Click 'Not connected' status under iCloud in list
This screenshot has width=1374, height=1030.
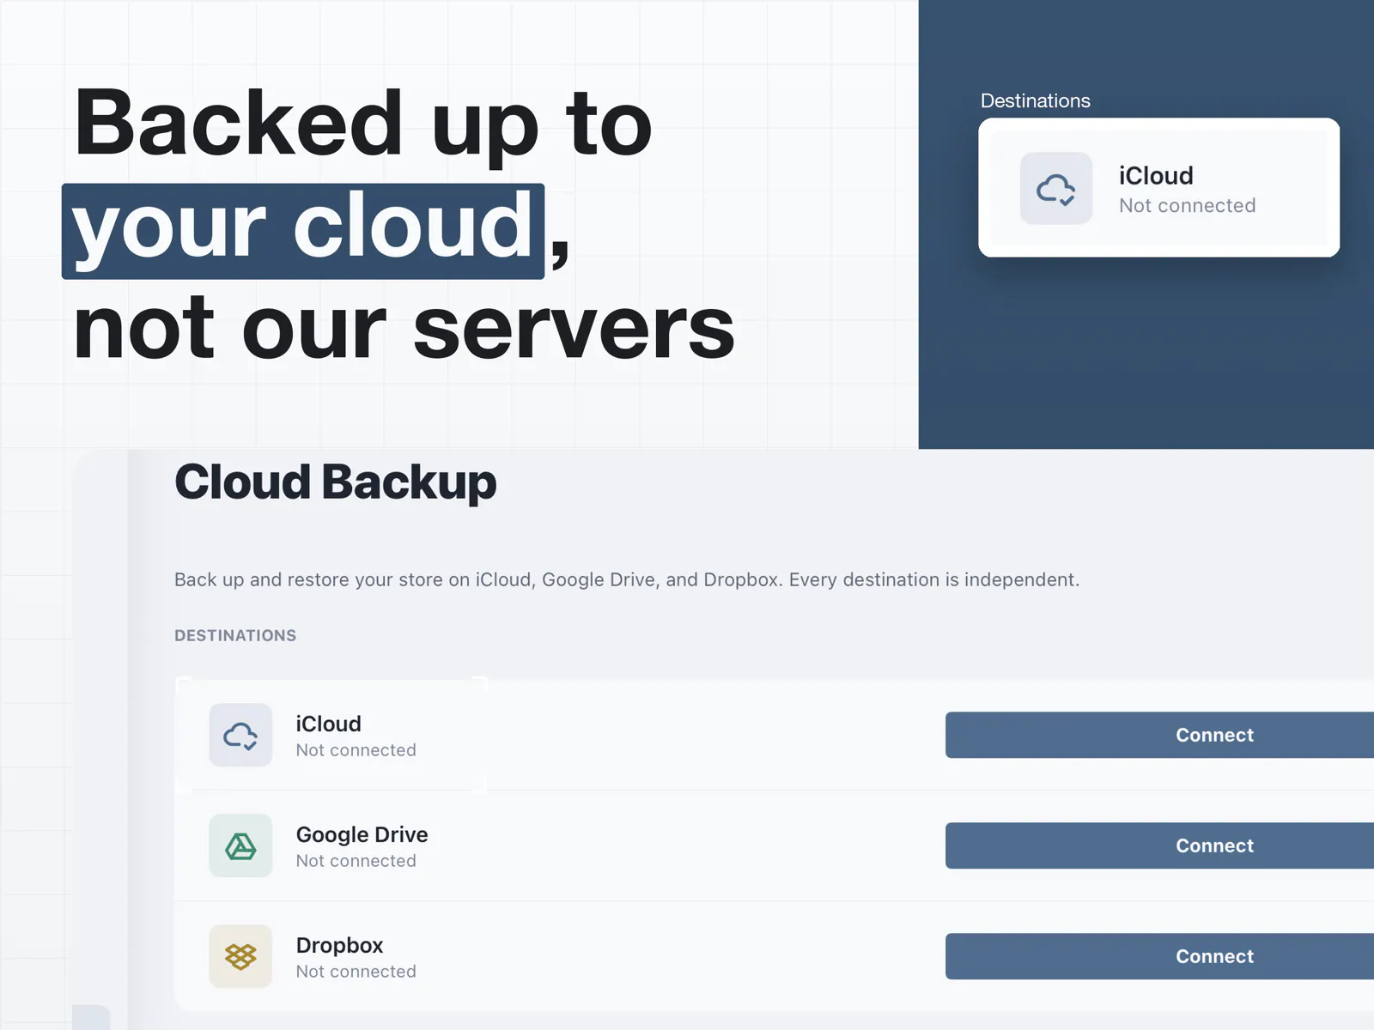tap(356, 750)
